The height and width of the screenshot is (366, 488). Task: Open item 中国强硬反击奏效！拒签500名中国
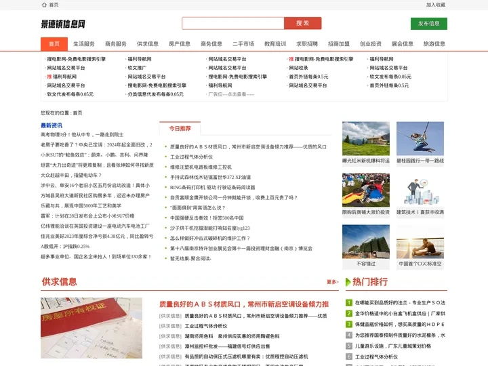207,218
